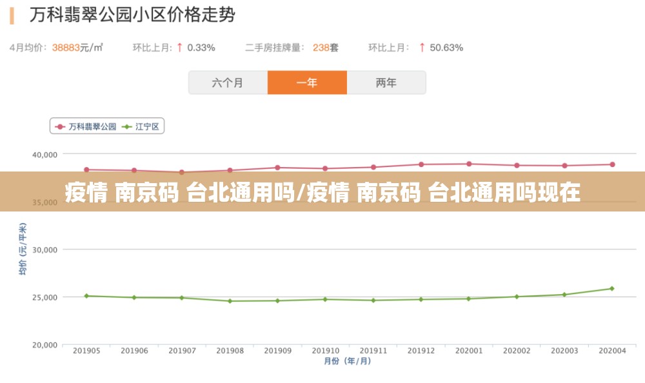Screen dimensions: 645x383
Task: Click the 万科翡翠公园 data point for 202004
Action: pyautogui.click(x=613, y=164)
